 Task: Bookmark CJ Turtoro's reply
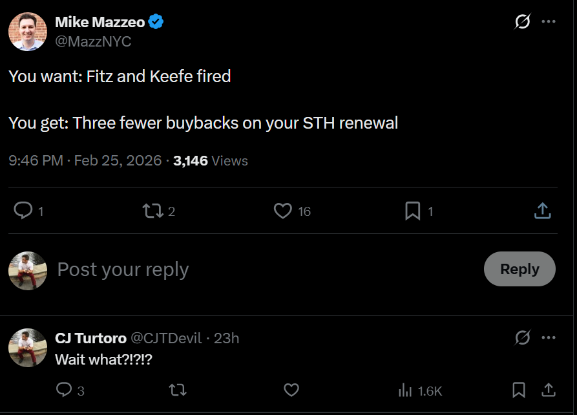click(x=518, y=390)
